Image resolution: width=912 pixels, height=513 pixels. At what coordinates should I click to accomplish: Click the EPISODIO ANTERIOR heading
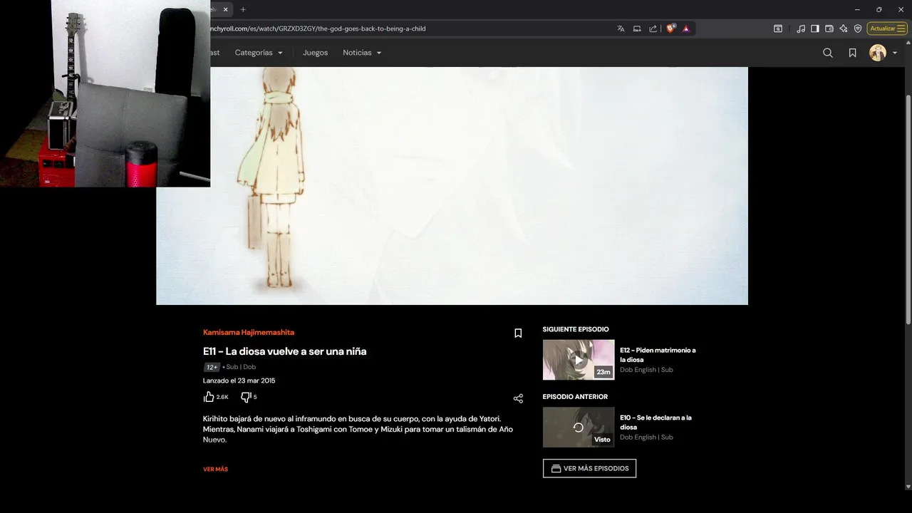click(575, 397)
